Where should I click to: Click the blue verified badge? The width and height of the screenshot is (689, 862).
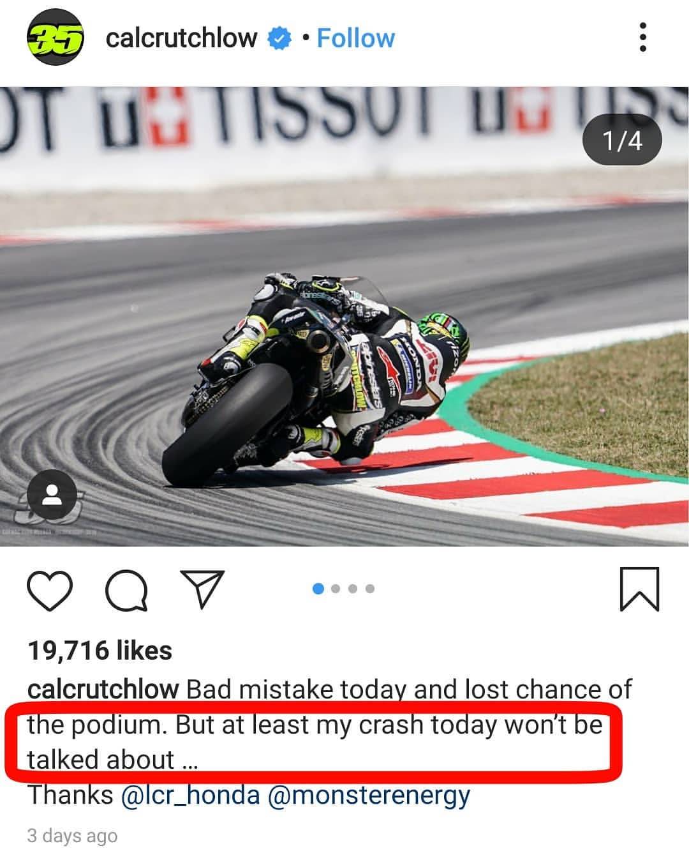click(279, 38)
